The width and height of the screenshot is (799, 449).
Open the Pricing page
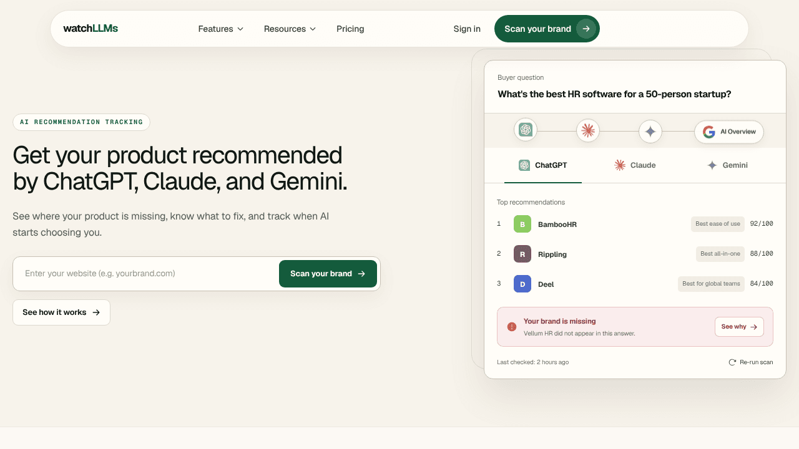coord(350,29)
